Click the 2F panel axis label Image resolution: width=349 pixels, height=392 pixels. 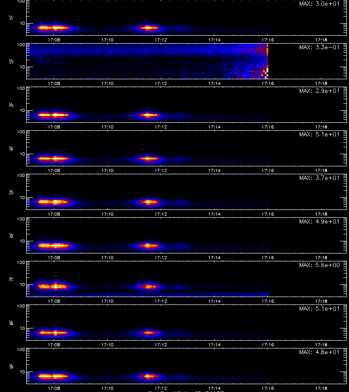(x=11, y=61)
